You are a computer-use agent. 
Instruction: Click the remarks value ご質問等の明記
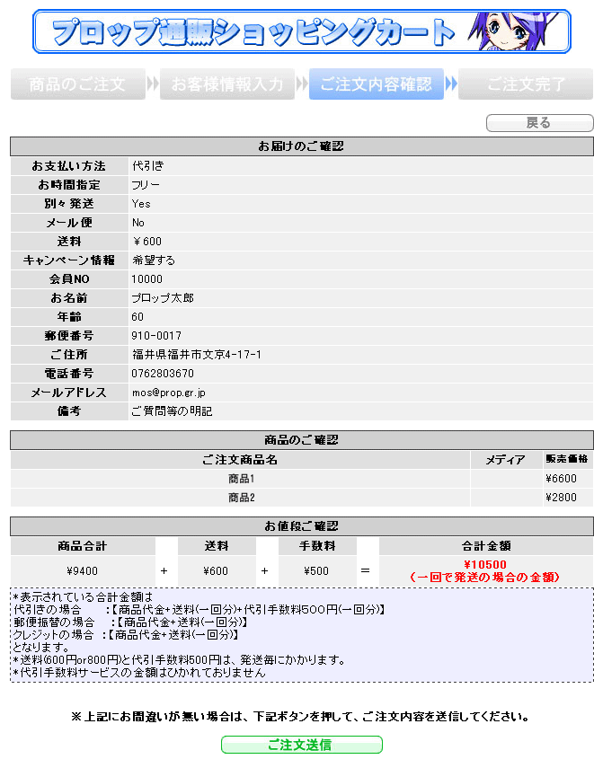click(x=172, y=411)
